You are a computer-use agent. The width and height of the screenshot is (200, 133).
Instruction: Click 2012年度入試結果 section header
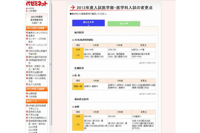click(37, 89)
